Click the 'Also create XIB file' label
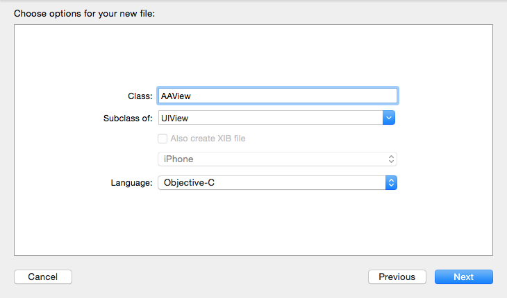507x298 pixels. [x=208, y=138]
